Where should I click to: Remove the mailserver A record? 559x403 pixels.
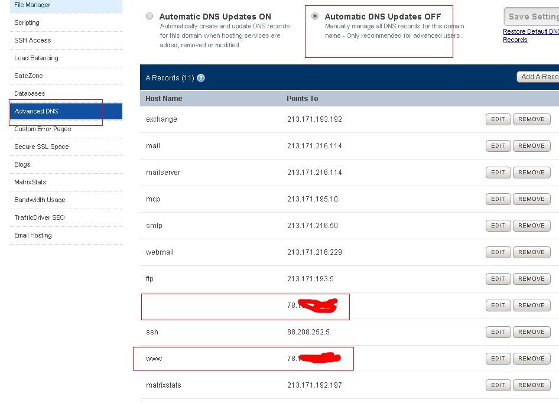[532, 173]
